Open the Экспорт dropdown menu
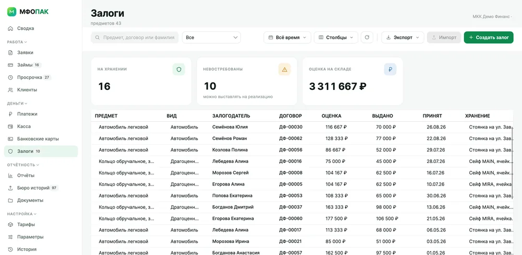The image size is (522, 255). 403,37
